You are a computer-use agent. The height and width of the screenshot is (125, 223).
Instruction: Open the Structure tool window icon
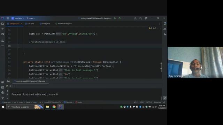tap(2, 41)
